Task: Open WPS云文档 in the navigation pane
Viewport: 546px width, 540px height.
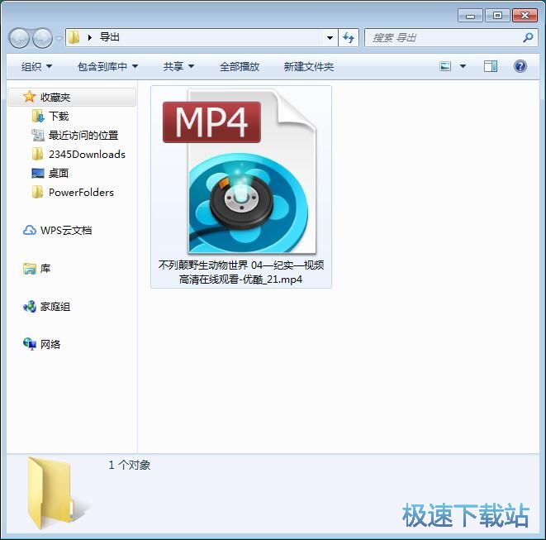Action: coord(66,230)
